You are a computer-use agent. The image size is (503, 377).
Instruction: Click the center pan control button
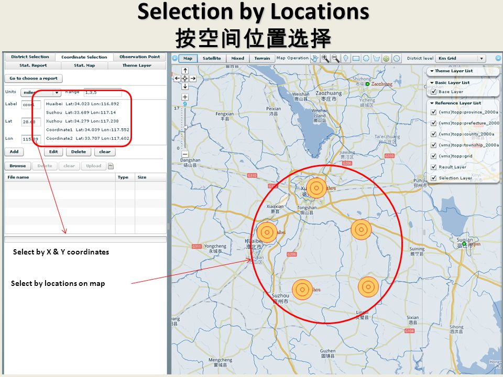(185, 79)
